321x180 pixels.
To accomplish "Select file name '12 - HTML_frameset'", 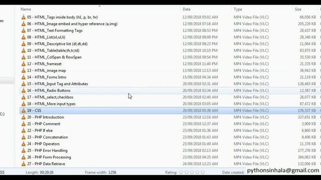I will click(44, 64).
